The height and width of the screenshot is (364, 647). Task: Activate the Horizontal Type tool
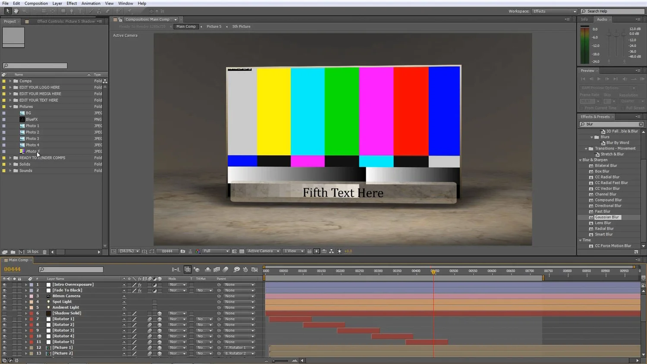[x=80, y=11]
